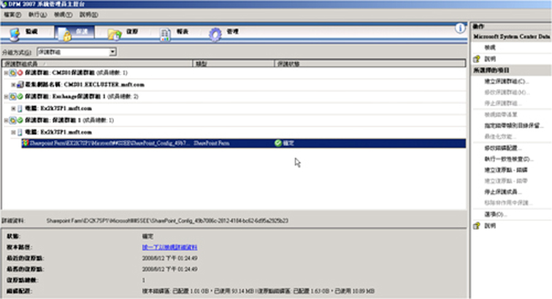This screenshot has height=299, width=552.
Task: Click help icon under Microsoft System Center section
Action: pos(477,59)
